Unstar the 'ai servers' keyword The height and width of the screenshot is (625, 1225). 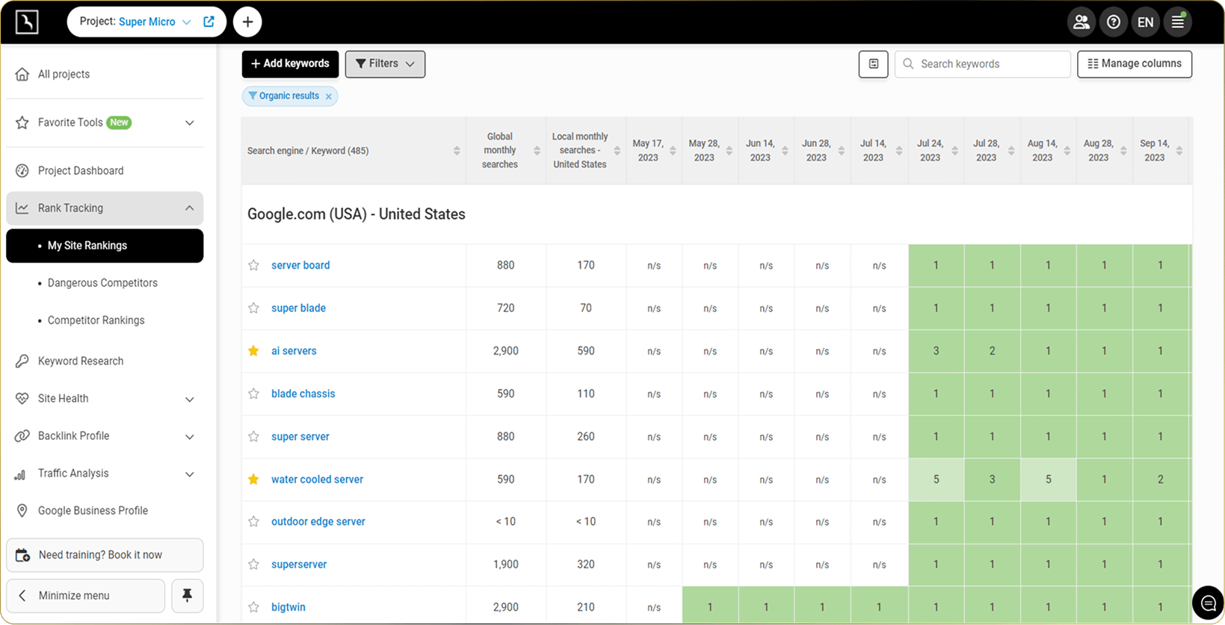(x=254, y=351)
